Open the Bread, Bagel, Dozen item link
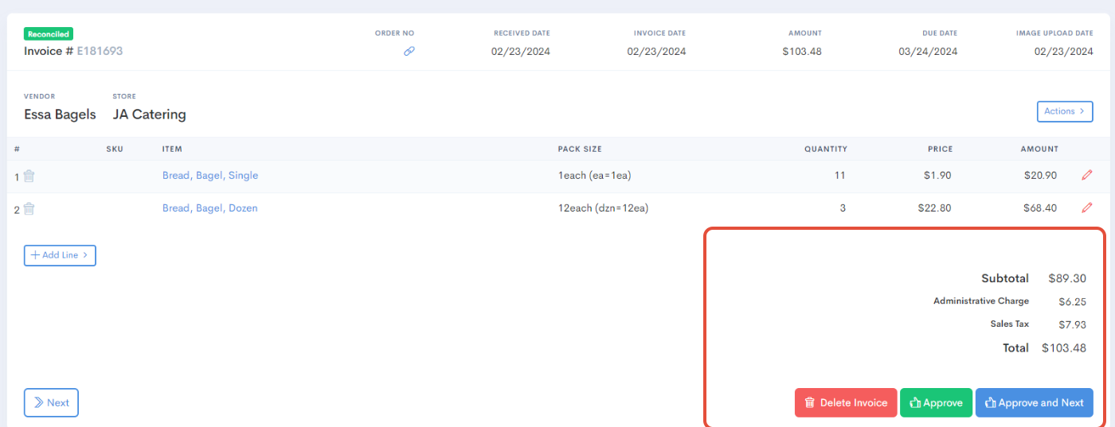The image size is (1115, 427). tap(210, 208)
